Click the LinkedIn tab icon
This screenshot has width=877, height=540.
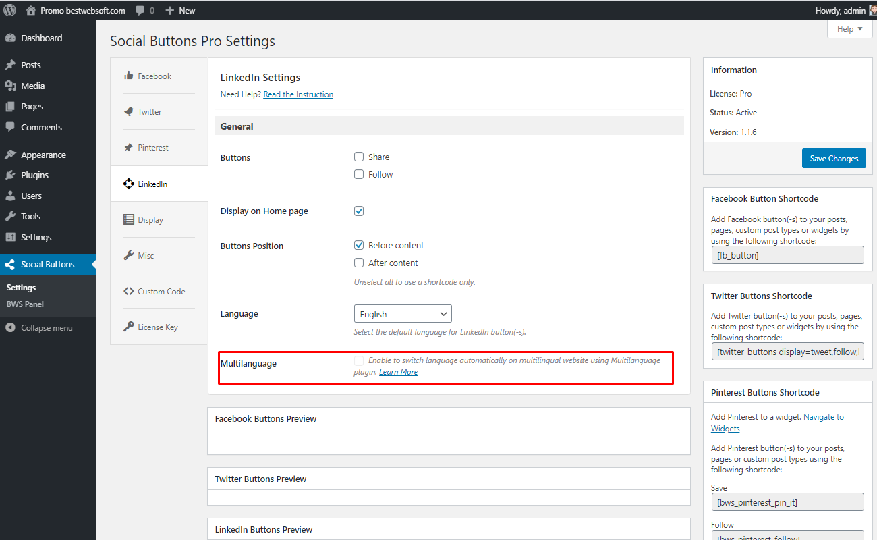coord(128,184)
